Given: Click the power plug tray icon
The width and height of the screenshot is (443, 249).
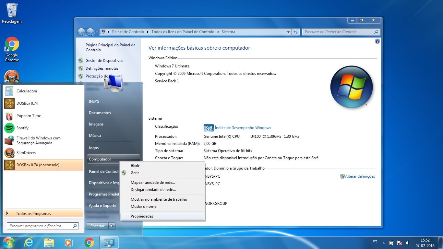Looking at the screenshot, I should (392, 243).
